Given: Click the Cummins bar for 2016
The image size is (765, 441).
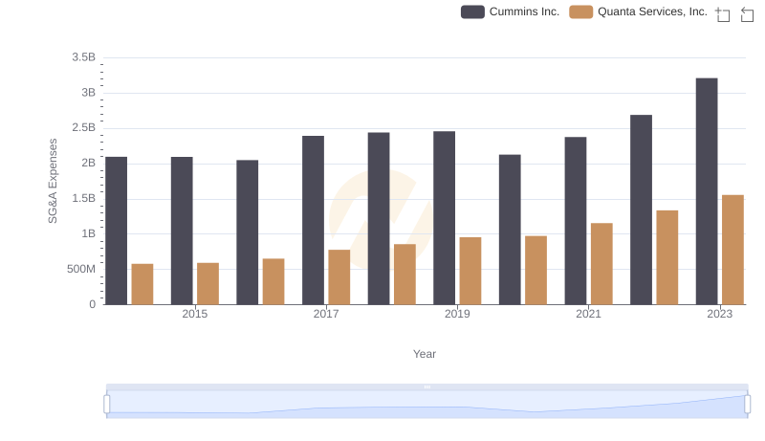Looking at the screenshot, I should (x=248, y=232).
